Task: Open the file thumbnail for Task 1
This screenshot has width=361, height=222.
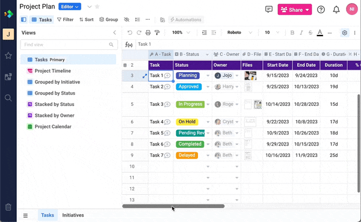Action: 250,76
